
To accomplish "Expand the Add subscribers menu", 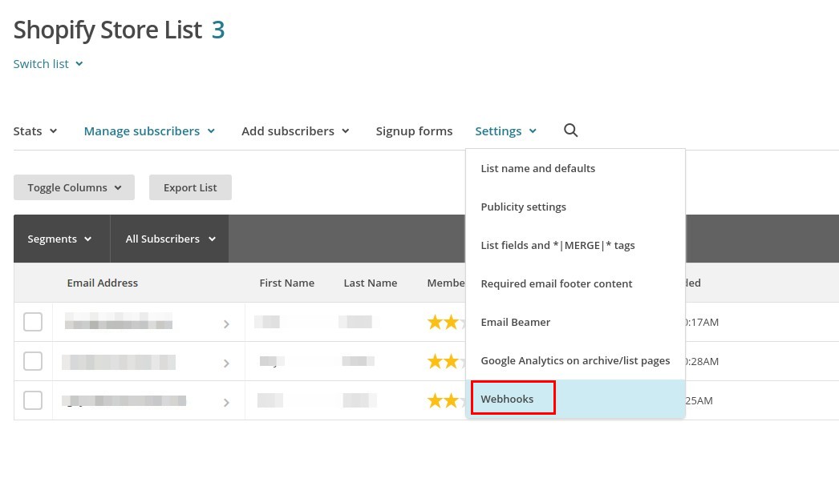I will (295, 131).
